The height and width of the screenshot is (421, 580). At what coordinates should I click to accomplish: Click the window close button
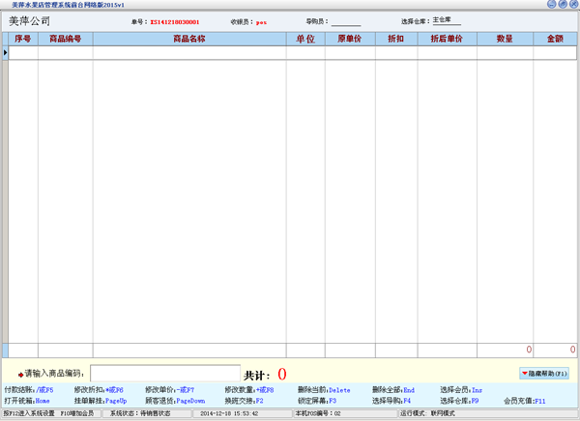point(572,5)
